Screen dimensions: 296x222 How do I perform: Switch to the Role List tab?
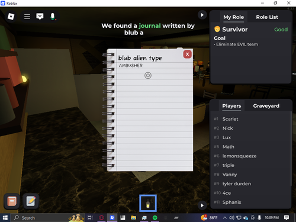[267, 17]
